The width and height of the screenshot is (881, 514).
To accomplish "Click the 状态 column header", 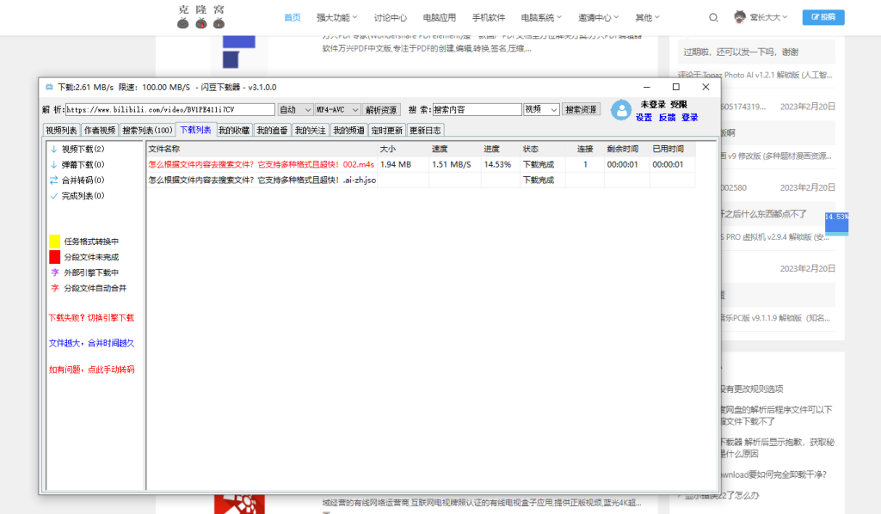I will [x=543, y=149].
